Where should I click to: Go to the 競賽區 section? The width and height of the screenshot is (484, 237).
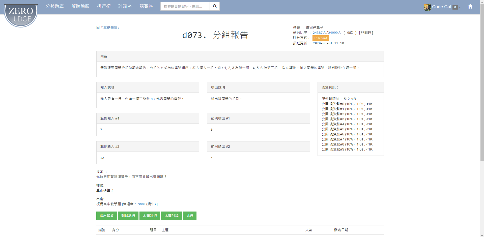146,6
